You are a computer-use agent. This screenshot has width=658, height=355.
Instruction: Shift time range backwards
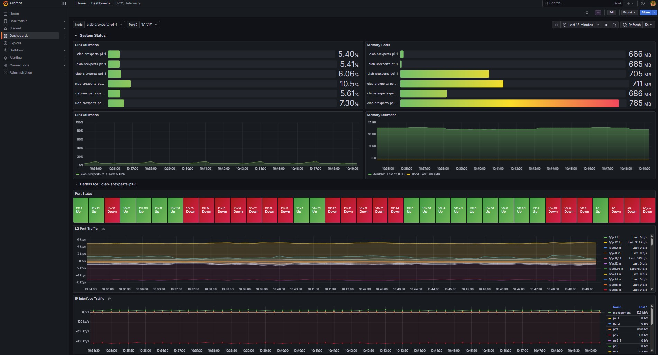click(x=556, y=25)
